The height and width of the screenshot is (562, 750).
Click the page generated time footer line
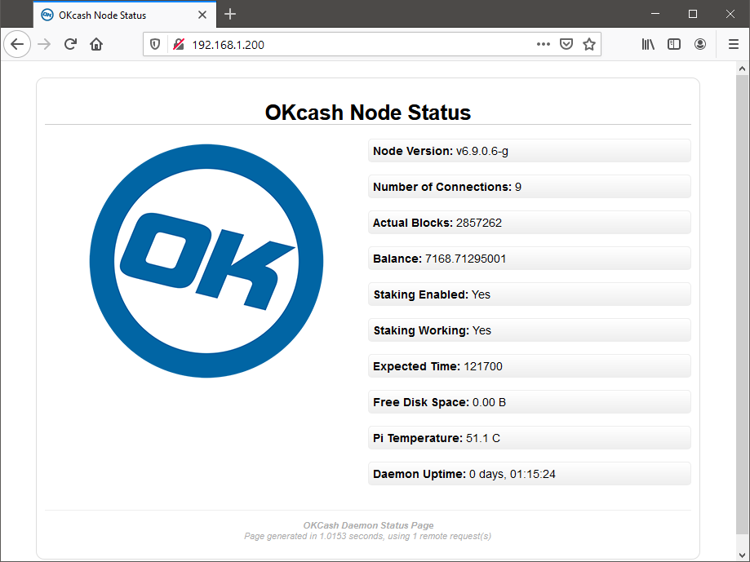click(x=367, y=536)
